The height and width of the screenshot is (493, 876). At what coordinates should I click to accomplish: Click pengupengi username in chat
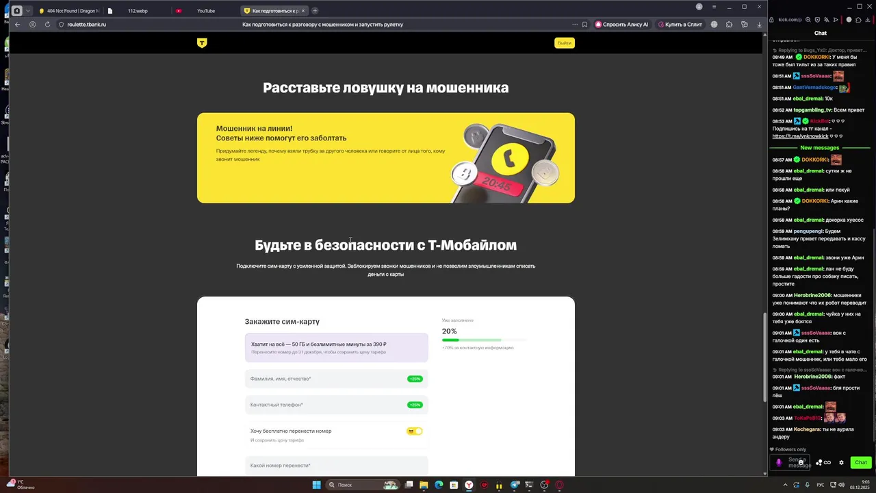[x=808, y=231]
